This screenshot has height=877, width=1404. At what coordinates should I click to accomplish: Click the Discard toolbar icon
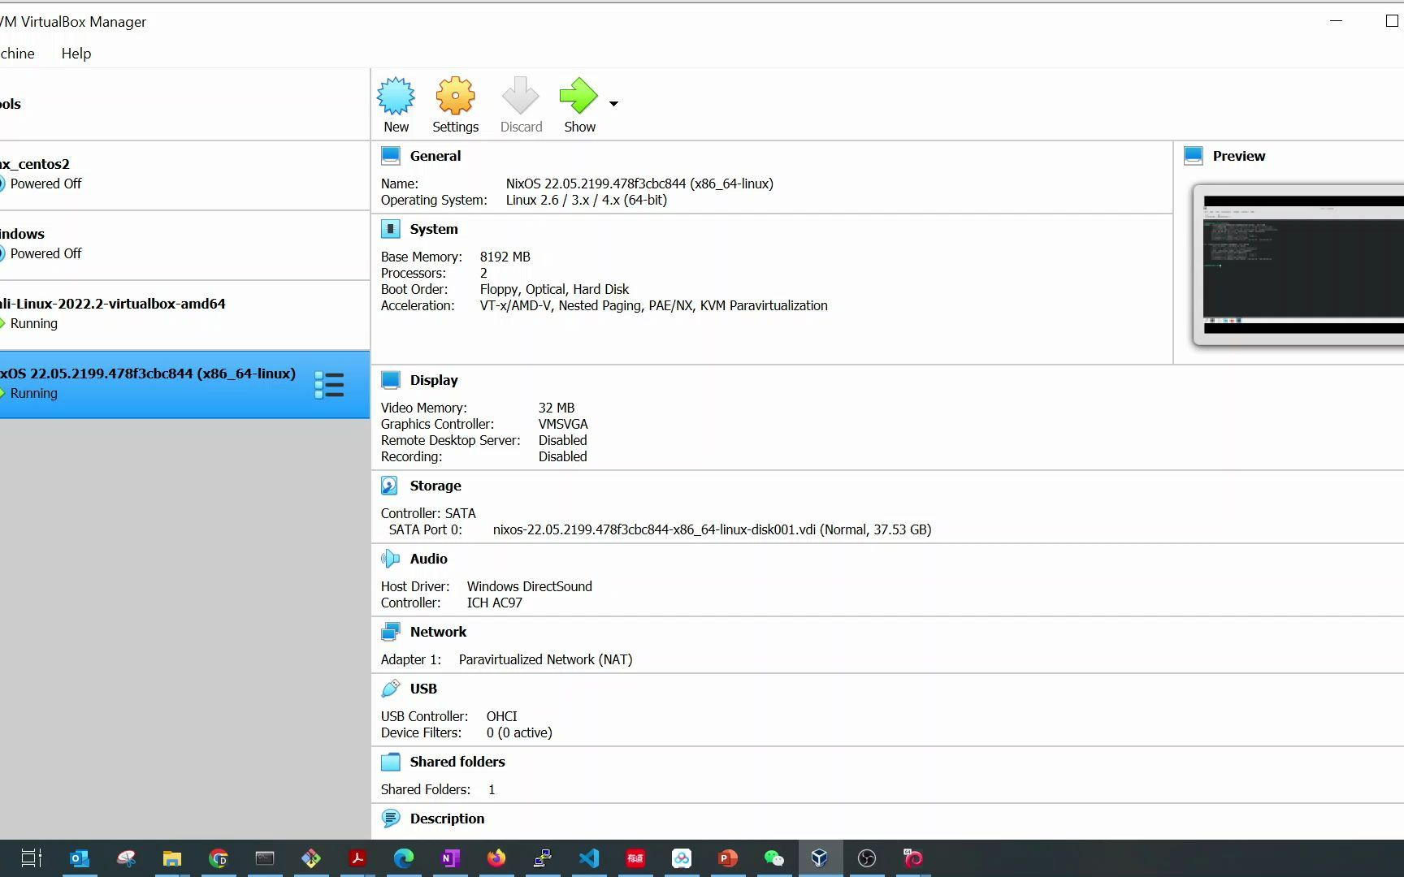pyautogui.click(x=521, y=96)
